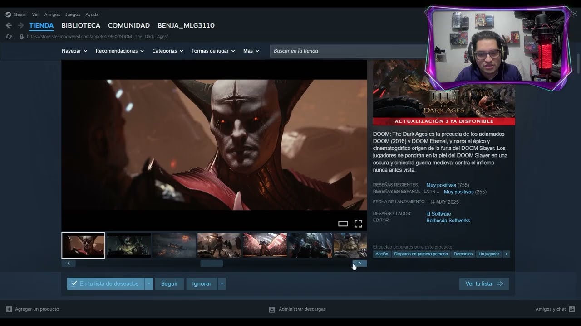Click the padlock icon beside URL

21,37
